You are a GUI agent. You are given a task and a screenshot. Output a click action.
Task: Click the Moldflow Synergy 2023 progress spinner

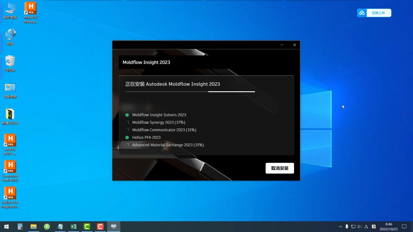click(127, 122)
